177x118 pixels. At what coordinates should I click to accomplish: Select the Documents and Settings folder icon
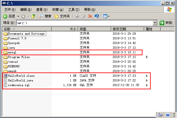tap(5, 34)
